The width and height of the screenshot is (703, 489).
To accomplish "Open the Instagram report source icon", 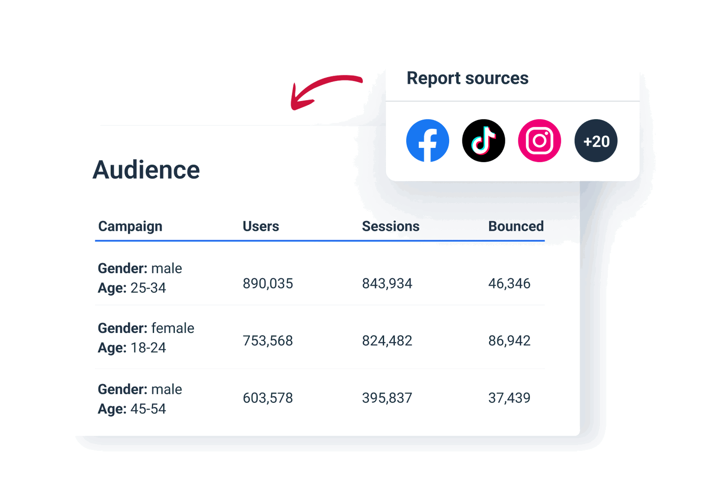I will click(539, 141).
